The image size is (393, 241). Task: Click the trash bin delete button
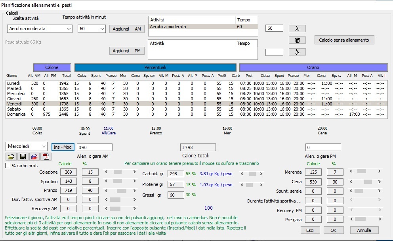click(297, 40)
